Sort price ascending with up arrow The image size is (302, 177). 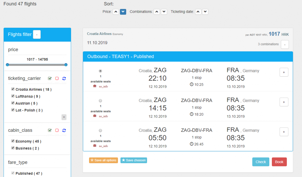[116, 12]
